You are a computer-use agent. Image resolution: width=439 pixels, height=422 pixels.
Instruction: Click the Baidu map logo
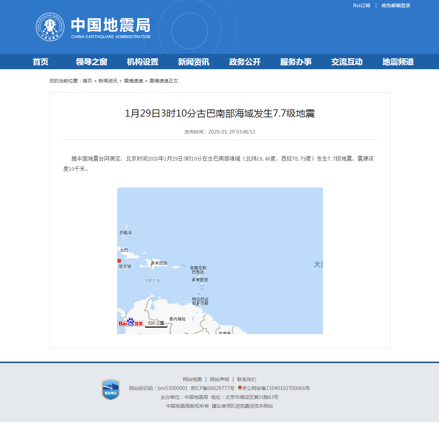point(130,322)
